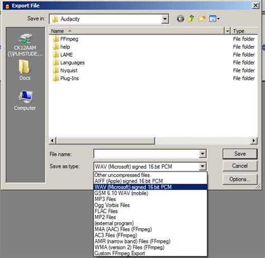This screenshot has height=258, width=265.
Task: Select the LAME folder
Action: (63, 55)
